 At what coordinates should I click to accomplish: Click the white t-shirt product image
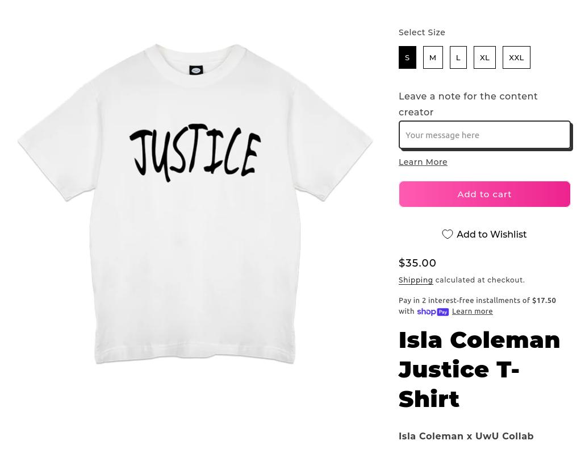[195, 203]
